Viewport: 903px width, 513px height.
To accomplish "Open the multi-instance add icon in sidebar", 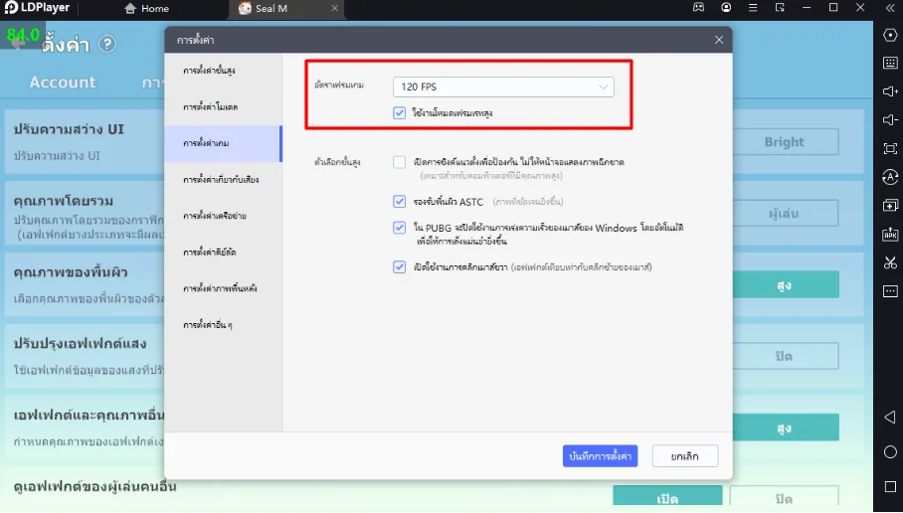I will pos(890,206).
